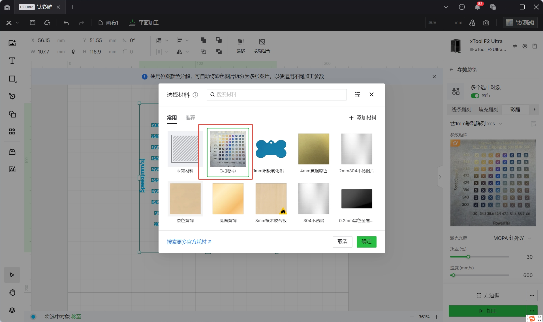Screen dimensions: 543x322
Task: Open the 钛(测试) material button in toolbar
Action: click(x=520, y=23)
